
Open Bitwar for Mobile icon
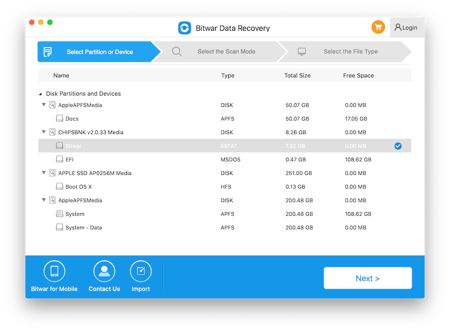tap(55, 271)
